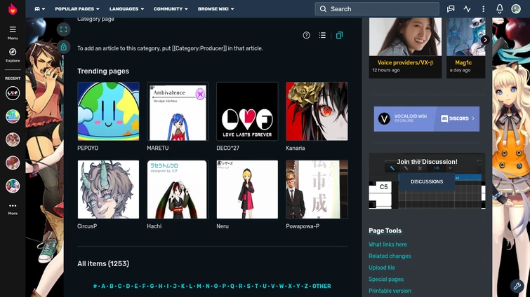
Task: Open Related changes link
Action: [x=390, y=256]
